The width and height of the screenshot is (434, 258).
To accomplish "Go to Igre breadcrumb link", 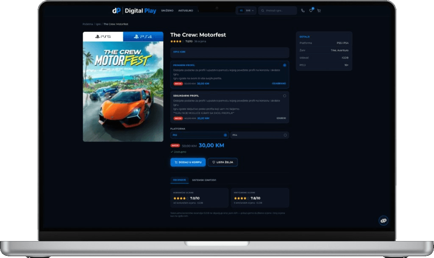I will pos(98,24).
